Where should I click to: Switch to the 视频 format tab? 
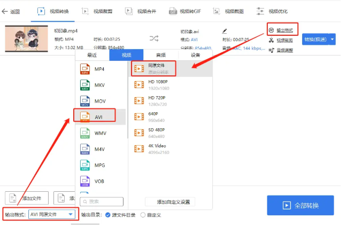[126, 55]
